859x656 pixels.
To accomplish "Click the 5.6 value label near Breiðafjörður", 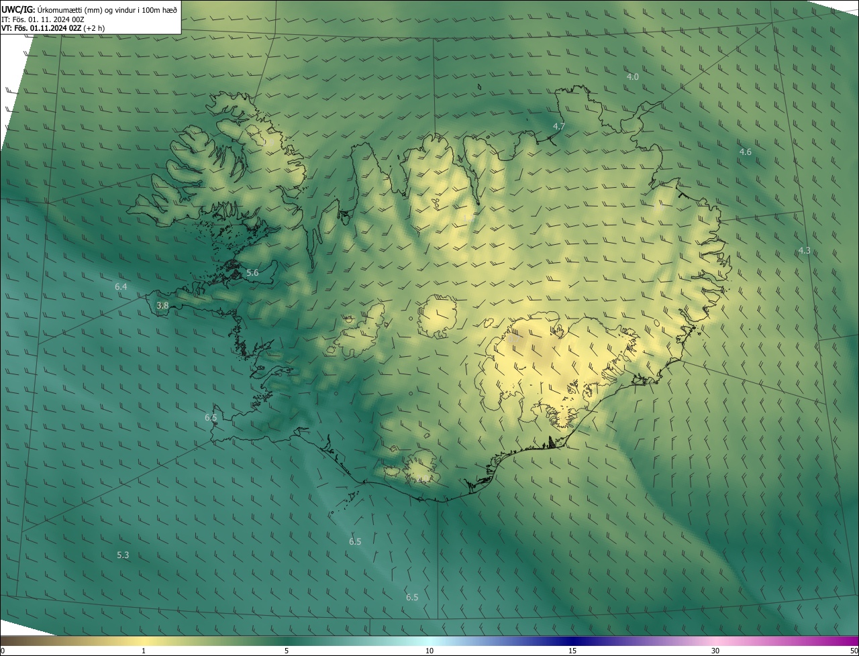I will (252, 273).
